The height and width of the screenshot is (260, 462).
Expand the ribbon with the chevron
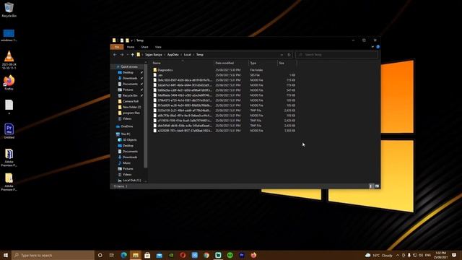pyautogui.click(x=372, y=46)
